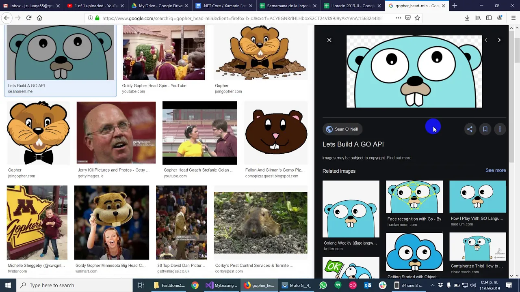This screenshot has width=520, height=292.
Task: Open Outlook from the taskbar
Action: [x=368, y=285]
